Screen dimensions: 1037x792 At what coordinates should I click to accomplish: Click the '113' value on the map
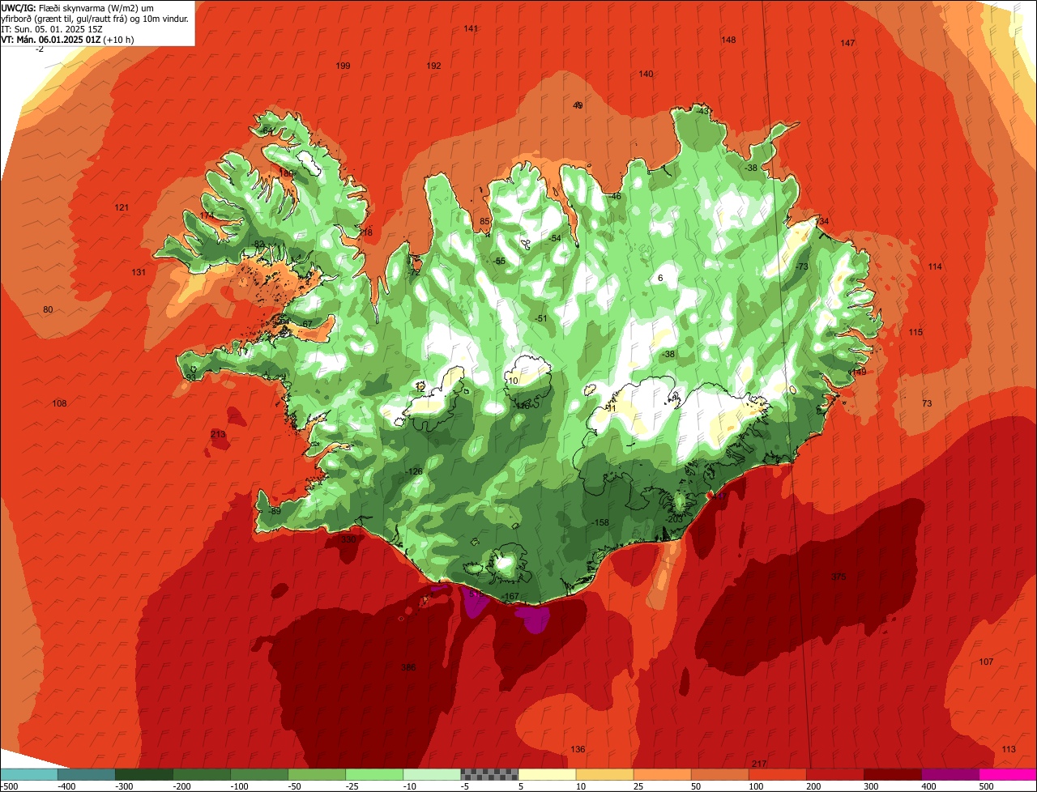coord(1009,749)
